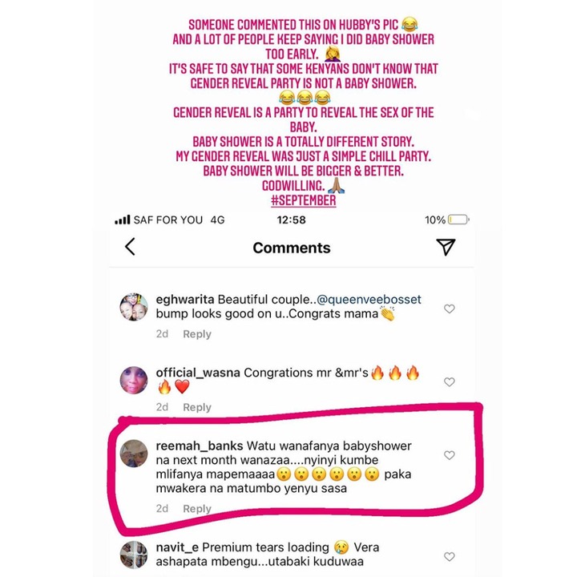Reply to official_wasna's comment
Screen dimensions: 577x577
tap(197, 407)
